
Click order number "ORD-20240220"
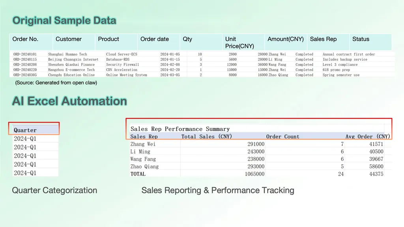point(25,70)
